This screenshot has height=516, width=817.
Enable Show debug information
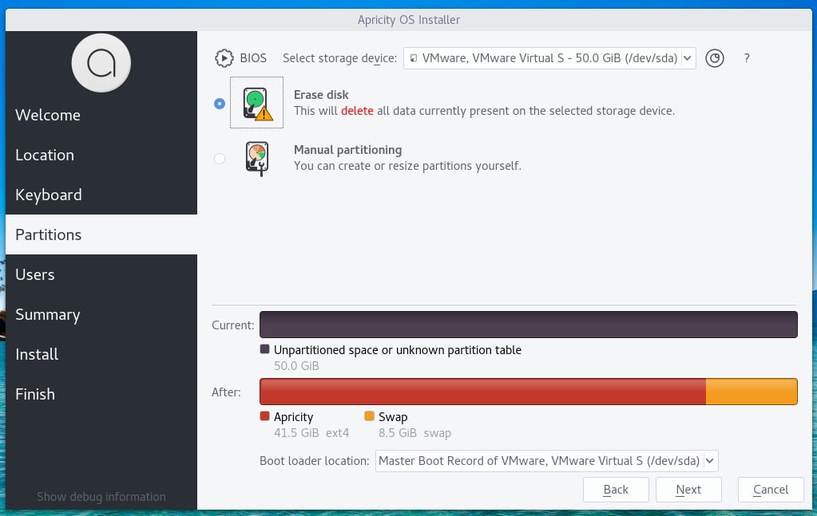pos(101,496)
